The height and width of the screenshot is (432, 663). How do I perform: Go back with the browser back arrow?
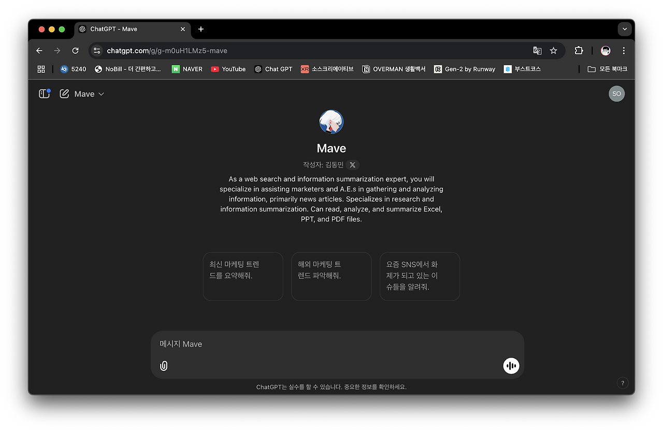(39, 51)
